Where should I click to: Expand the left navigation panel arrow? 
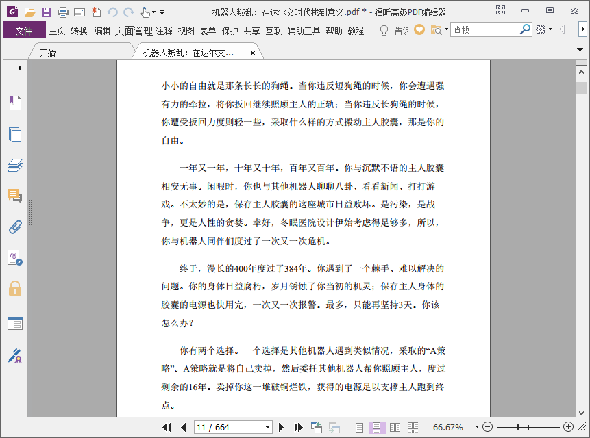[x=20, y=68]
